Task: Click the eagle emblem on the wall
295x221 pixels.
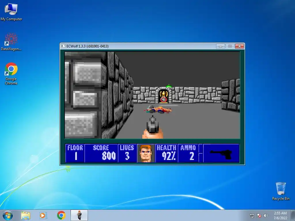Action: point(164,97)
